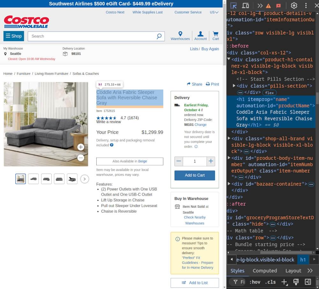The width and height of the screenshot is (319, 289).
Task: Toggle .cls class editor in Styles pane
Action: tap(270, 282)
